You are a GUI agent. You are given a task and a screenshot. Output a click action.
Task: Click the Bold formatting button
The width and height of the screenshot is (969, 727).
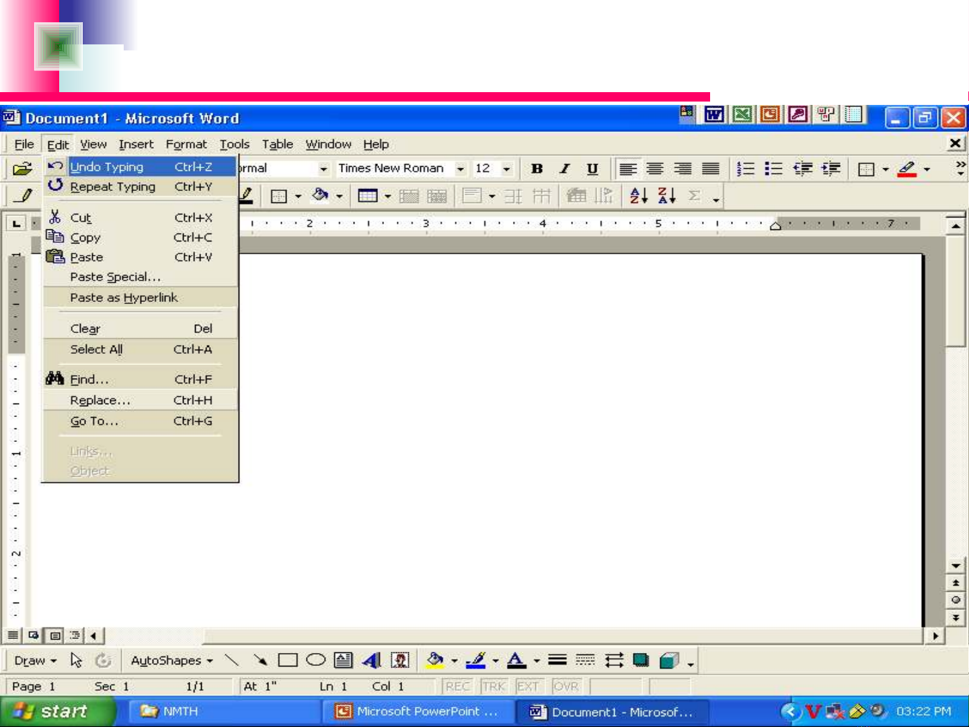pos(537,169)
